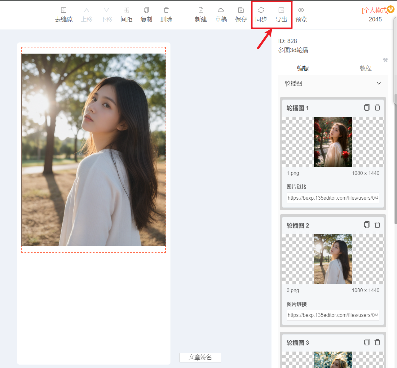Select the 轮播图 3 thumbnail

pos(333,360)
